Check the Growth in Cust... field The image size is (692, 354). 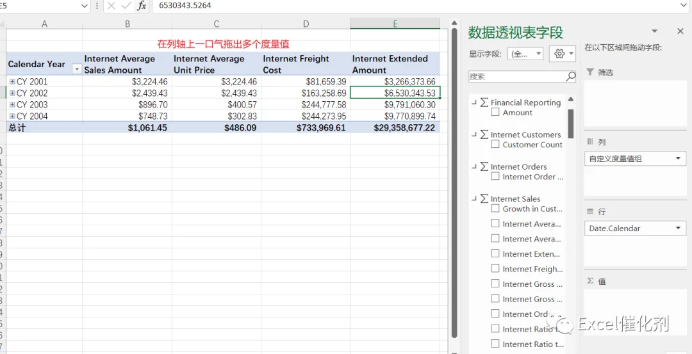coord(495,209)
